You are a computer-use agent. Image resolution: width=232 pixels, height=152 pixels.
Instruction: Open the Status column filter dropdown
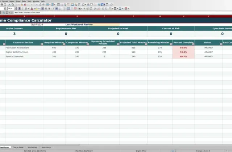point(221,44)
